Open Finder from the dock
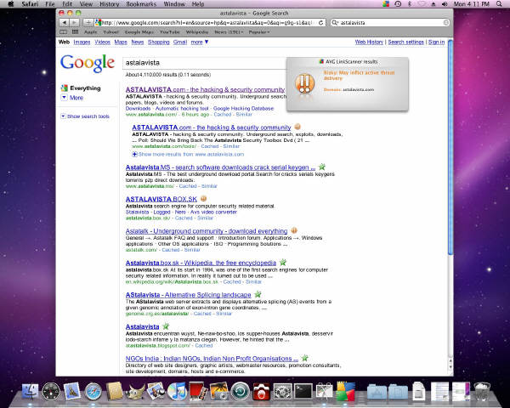Screen dimensions: 510x408 point(31,391)
